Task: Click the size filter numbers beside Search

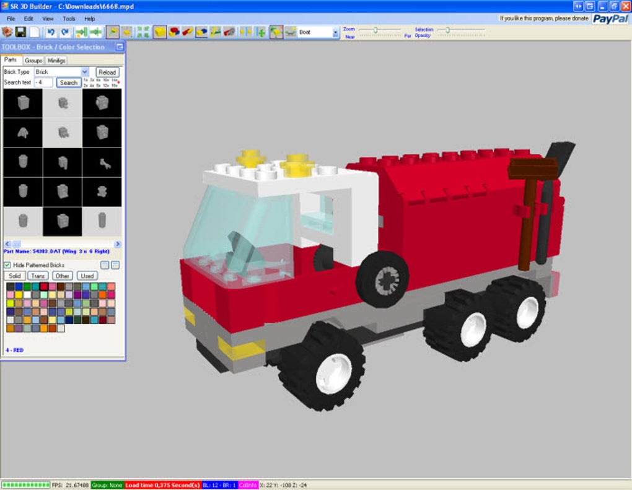Action: pyautogui.click(x=101, y=82)
